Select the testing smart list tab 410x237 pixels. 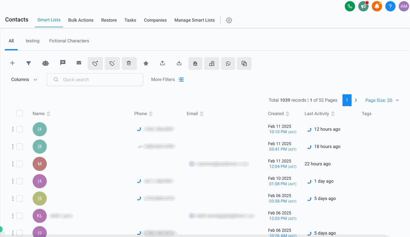pos(32,41)
